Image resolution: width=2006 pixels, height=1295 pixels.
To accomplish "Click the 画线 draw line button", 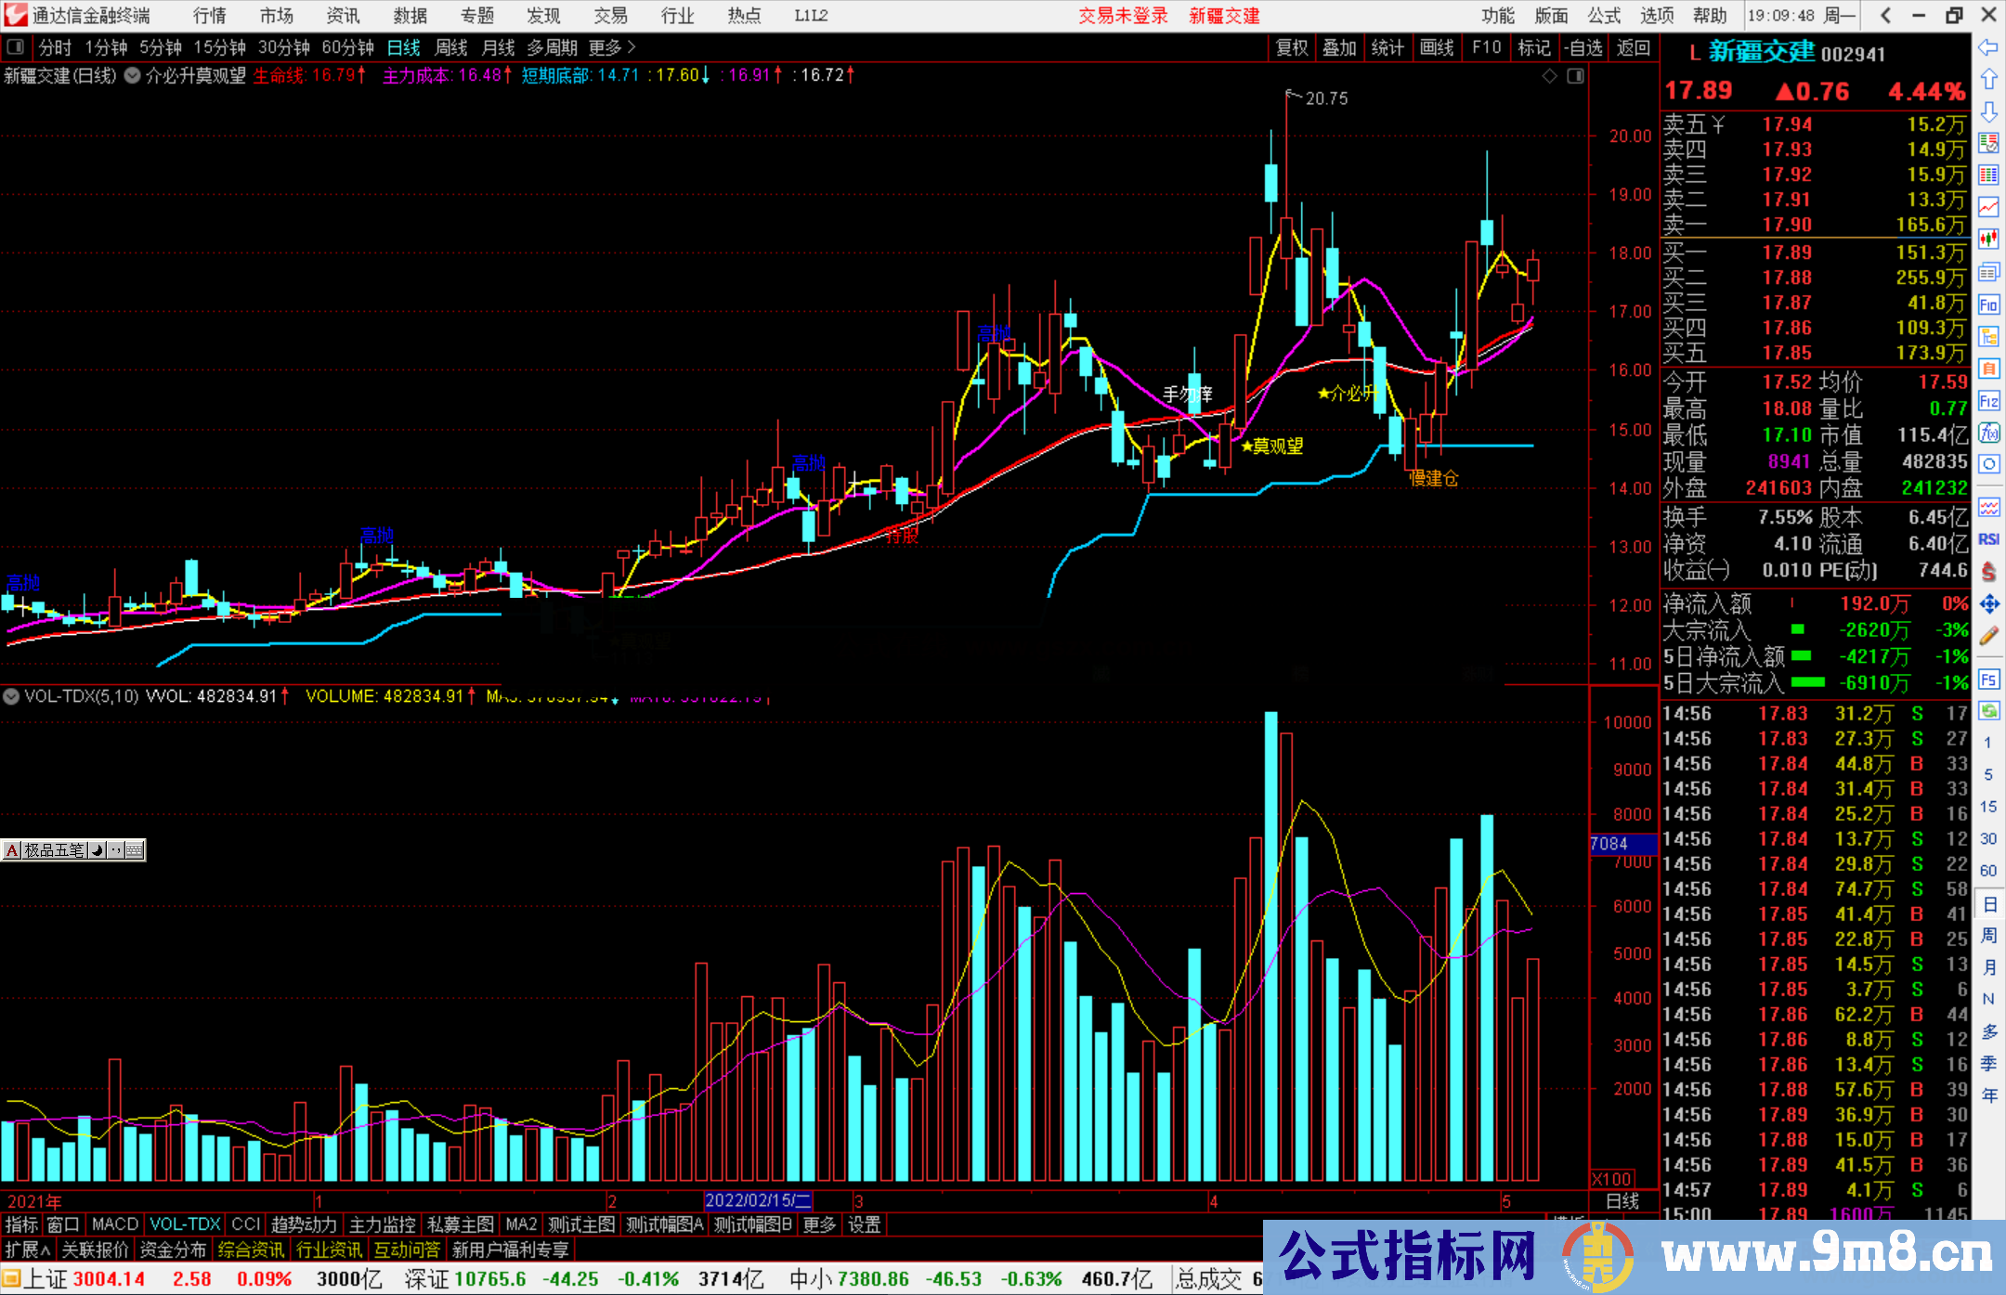I will 1437,47.
